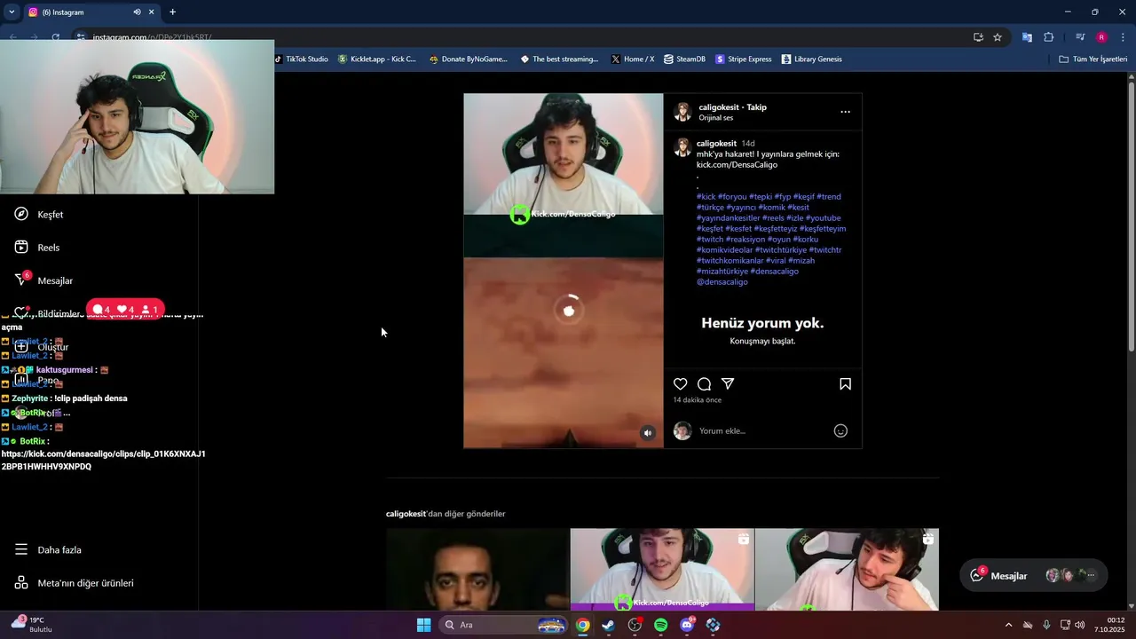This screenshot has height=639, width=1136.
Task: Open Windows Start menu
Action: click(424, 625)
